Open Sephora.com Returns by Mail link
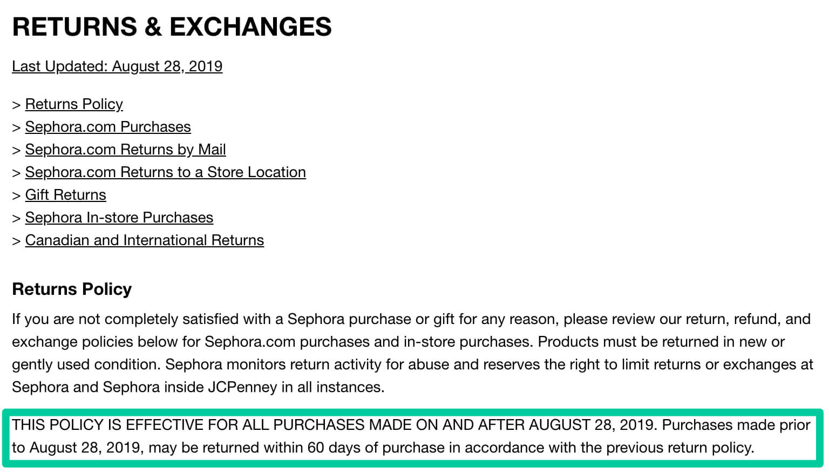The width and height of the screenshot is (829, 472). pos(125,149)
